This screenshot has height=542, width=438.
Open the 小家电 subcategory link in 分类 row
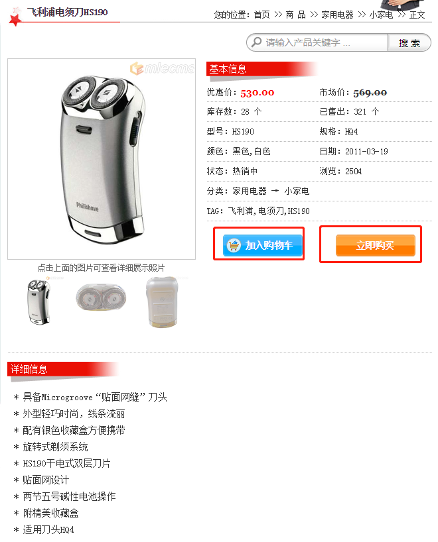297,191
